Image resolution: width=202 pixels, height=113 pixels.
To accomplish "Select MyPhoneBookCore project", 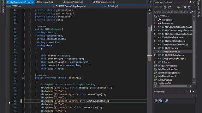I will 169,69.
